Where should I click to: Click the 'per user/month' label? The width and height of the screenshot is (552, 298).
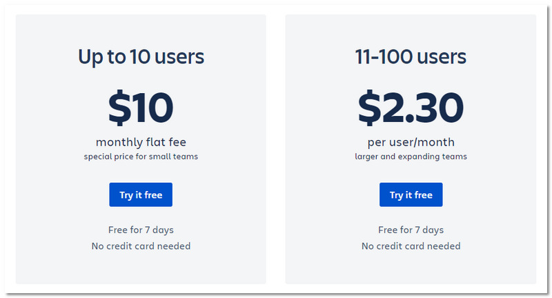click(411, 143)
